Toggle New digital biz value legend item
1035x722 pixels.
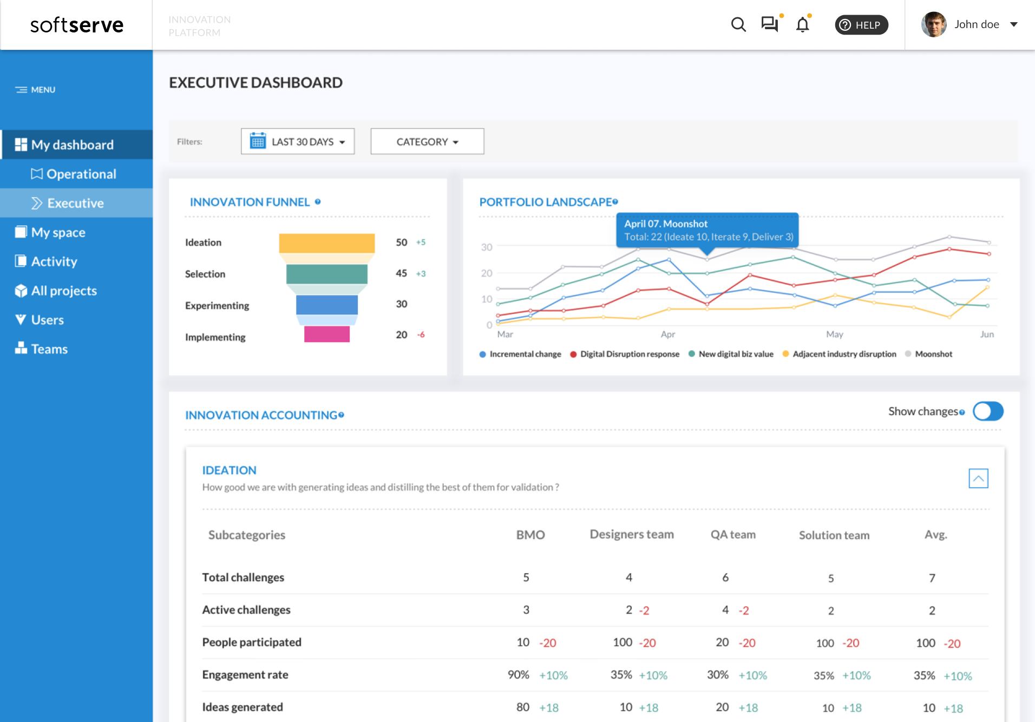pyautogui.click(x=731, y=354)
